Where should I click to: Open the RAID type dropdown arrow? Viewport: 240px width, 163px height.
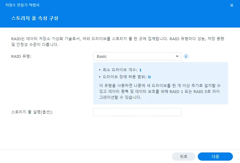[177, 56]
